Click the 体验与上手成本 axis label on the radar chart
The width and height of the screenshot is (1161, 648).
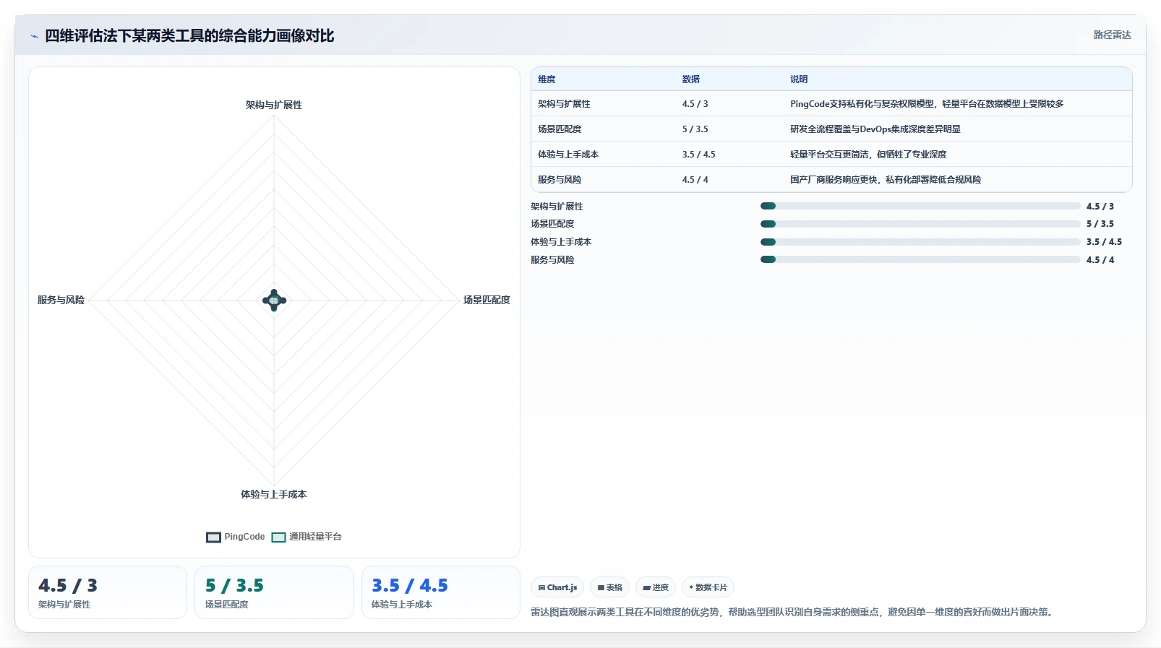(274, 495)
